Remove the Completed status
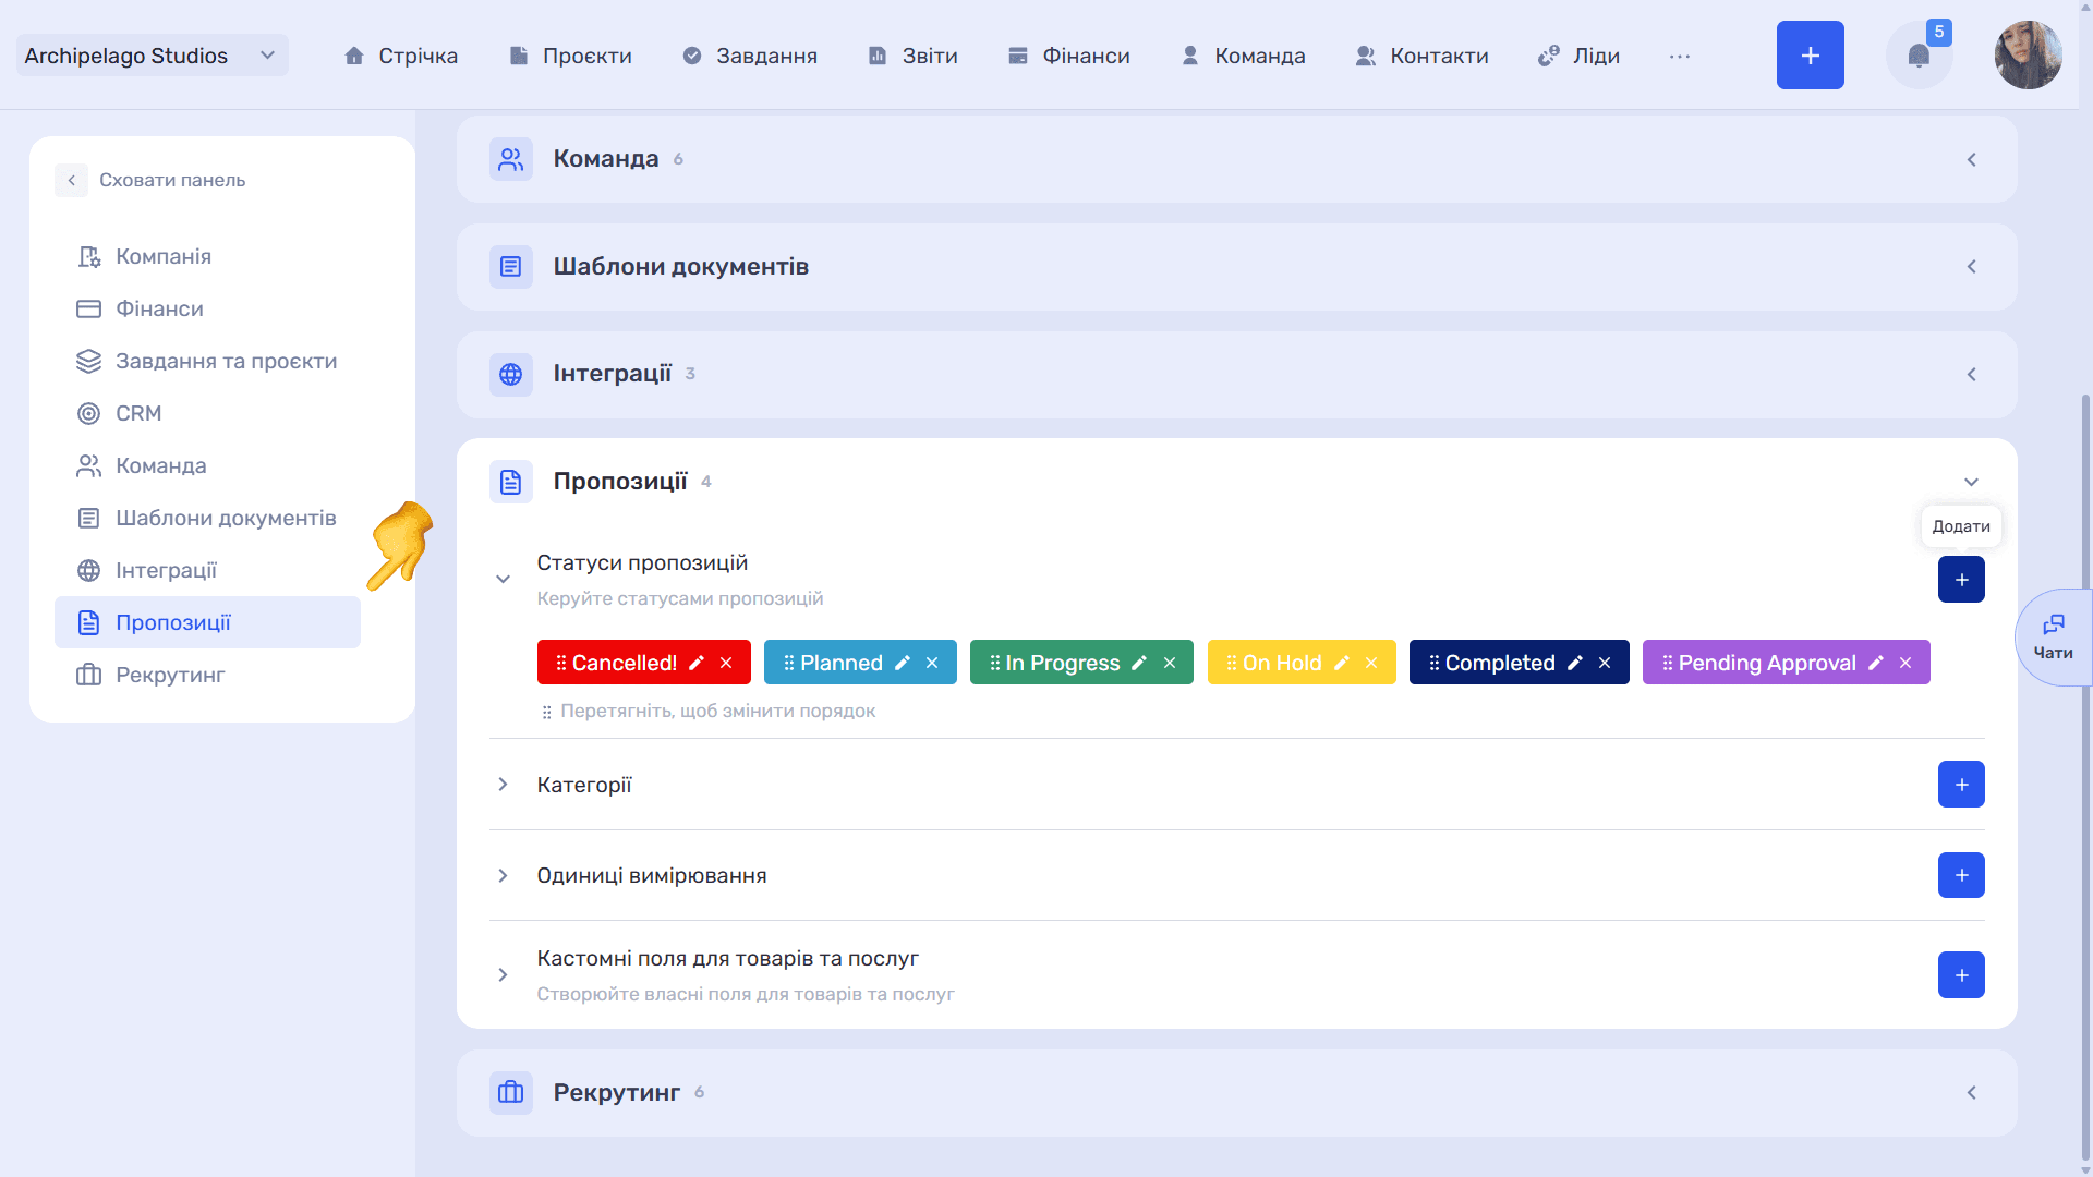2093x1177 pixels. 1605,663
